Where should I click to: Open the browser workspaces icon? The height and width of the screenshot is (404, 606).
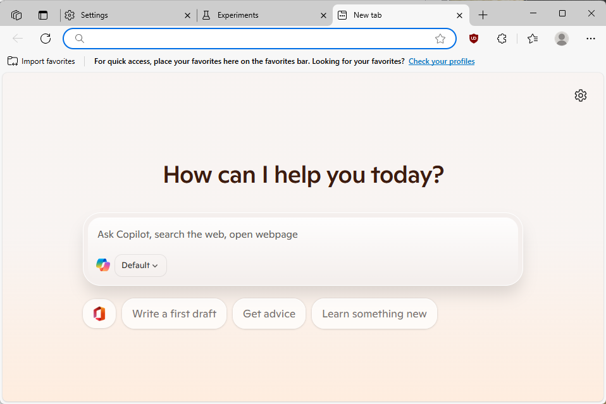tap(16, 14)
